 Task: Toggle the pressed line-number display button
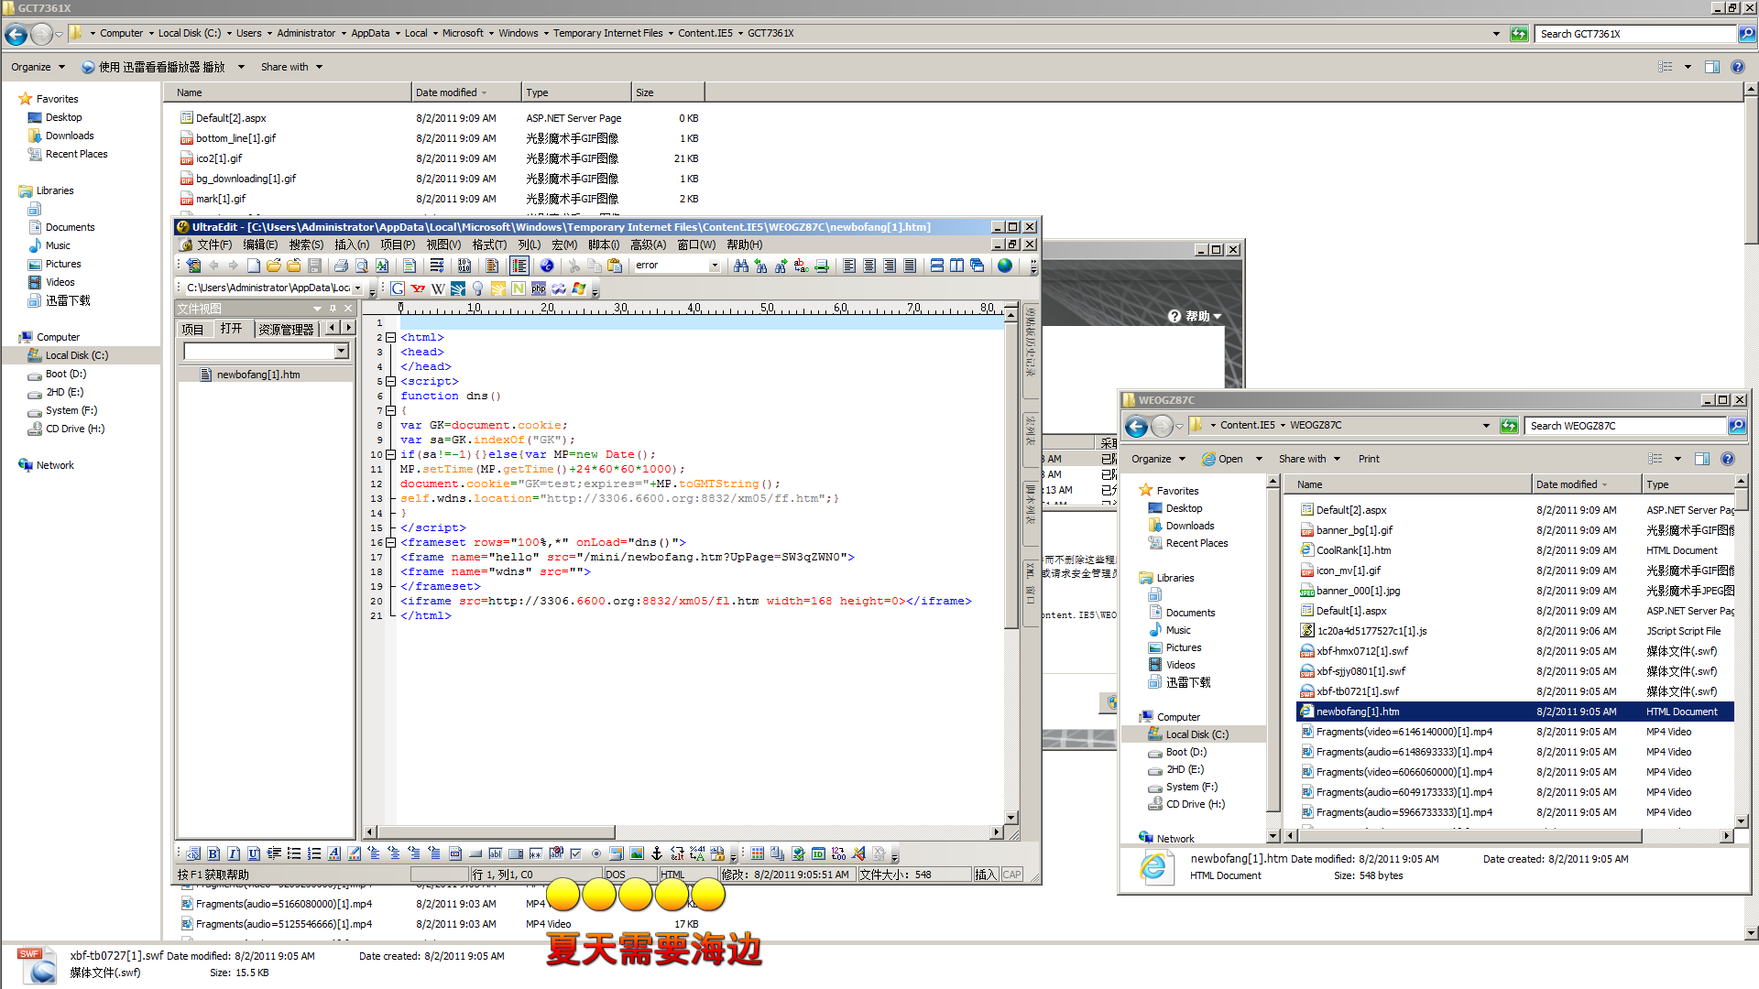click(x=519, y=266)
